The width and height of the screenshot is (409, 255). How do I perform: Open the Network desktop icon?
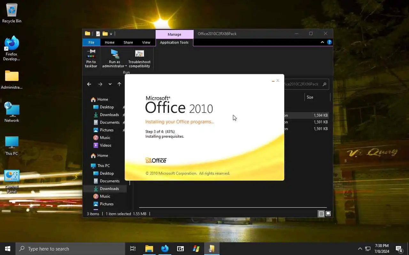click(x=12, y=112)
